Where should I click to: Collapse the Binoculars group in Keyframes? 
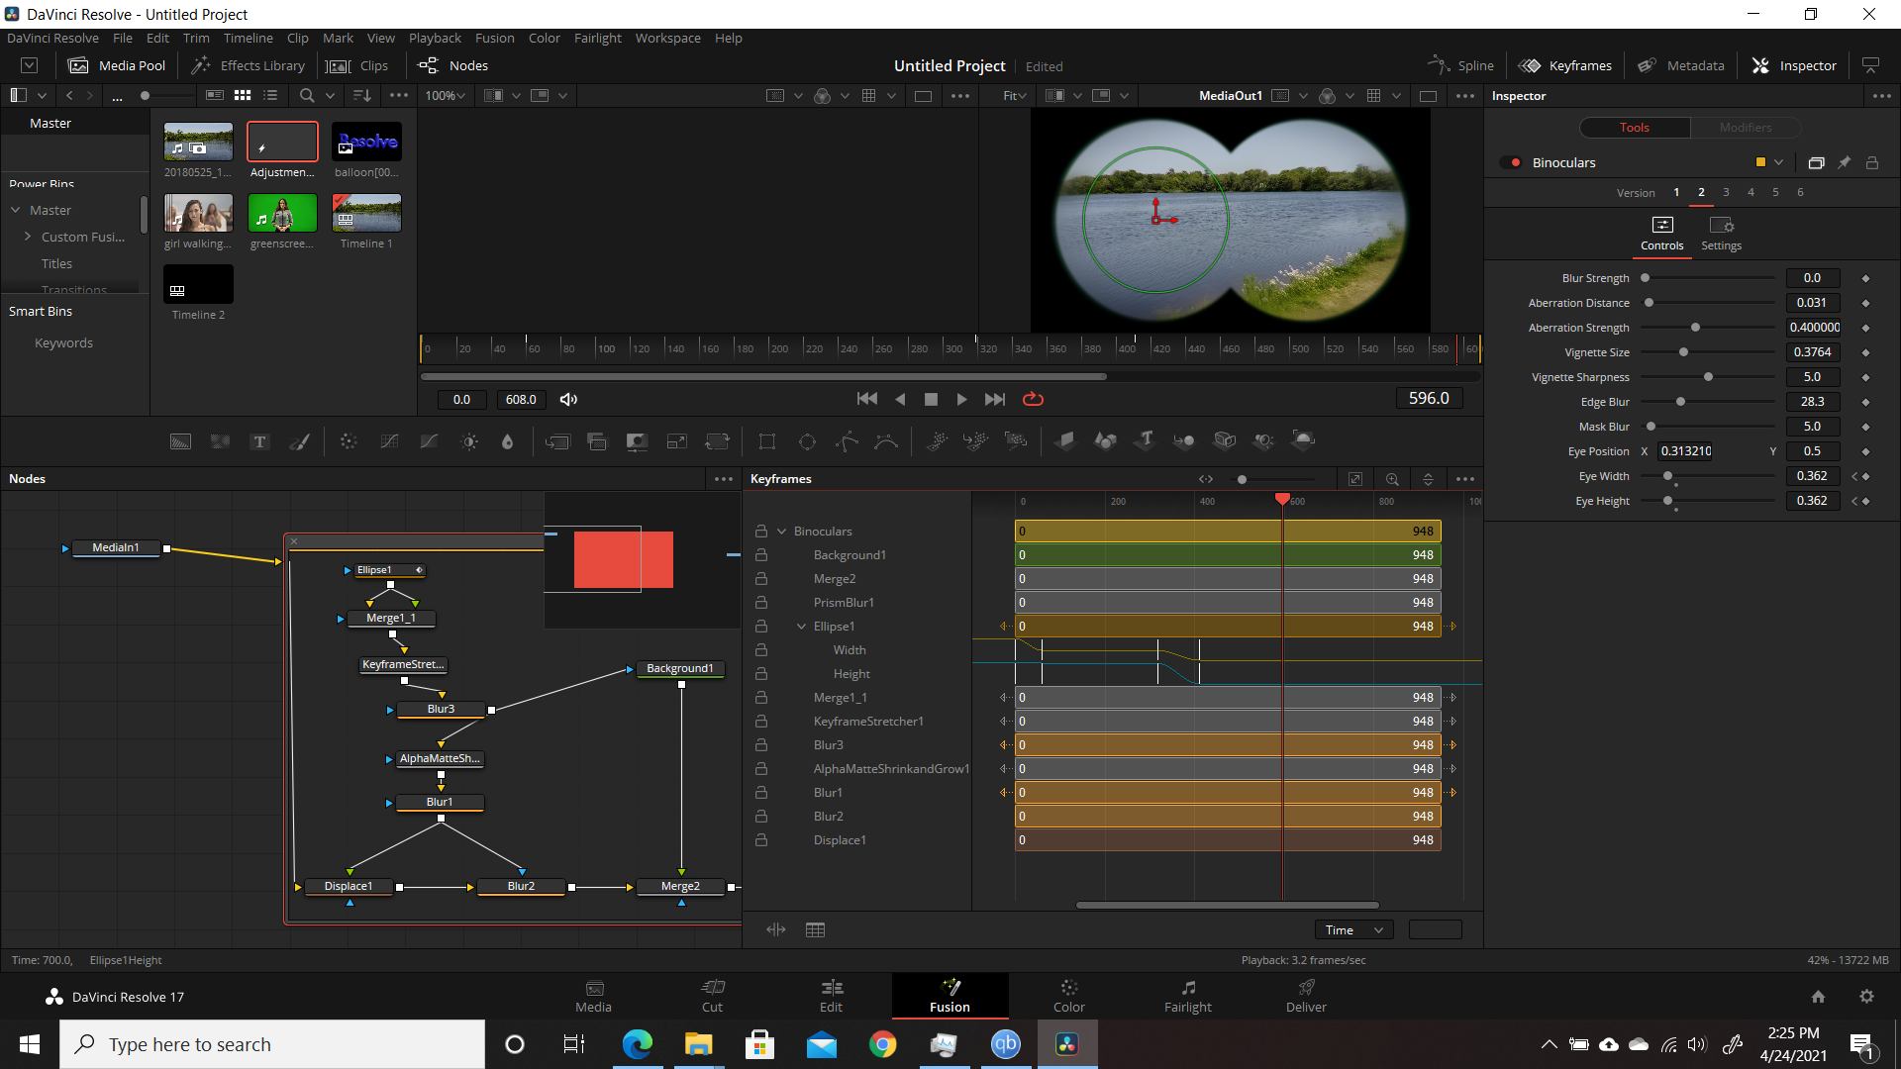[x=781, y=532]
